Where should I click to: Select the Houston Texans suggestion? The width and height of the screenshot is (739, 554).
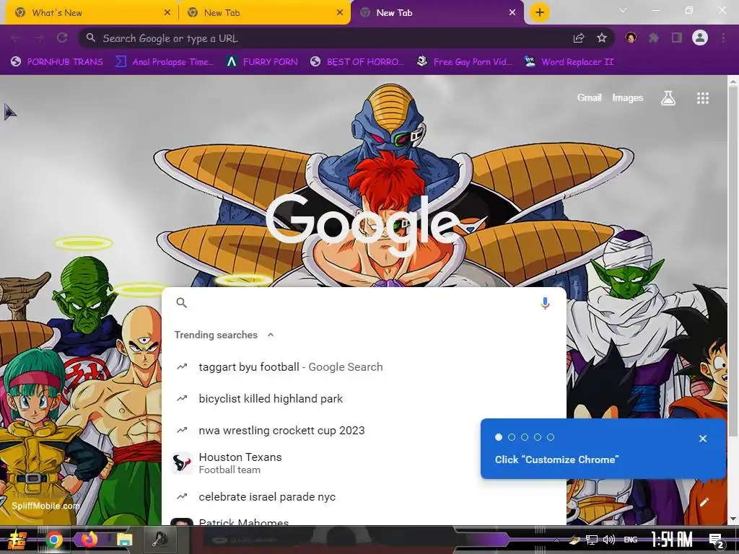(363, 463)
